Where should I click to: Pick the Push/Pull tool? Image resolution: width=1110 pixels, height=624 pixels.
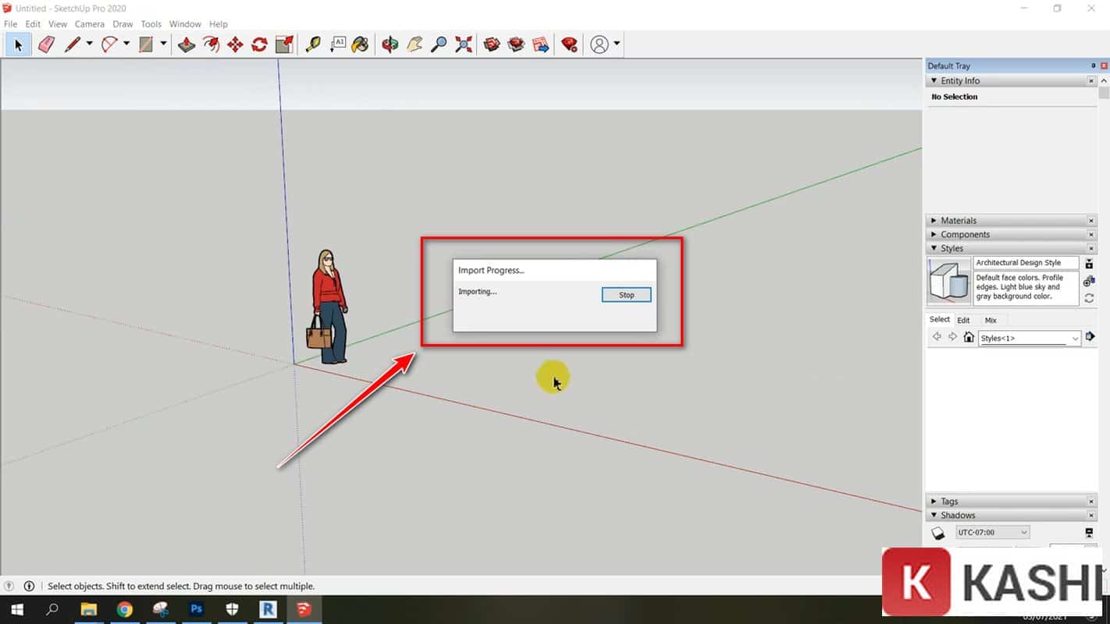click(187, 44)
